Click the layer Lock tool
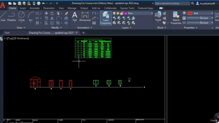Screen dimensions: 219x123 click(129, 18)
